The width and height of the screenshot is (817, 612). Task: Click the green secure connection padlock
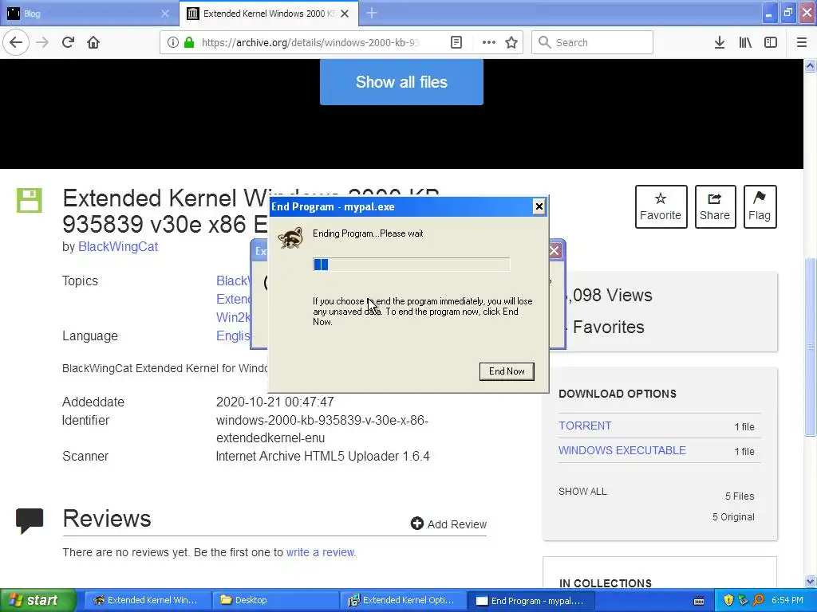coord(189,42)
